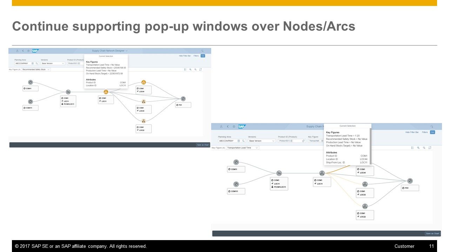Select the highlighted orange LOC11 node icon
This screenshot has width=449, height=252.
[106, 92]
